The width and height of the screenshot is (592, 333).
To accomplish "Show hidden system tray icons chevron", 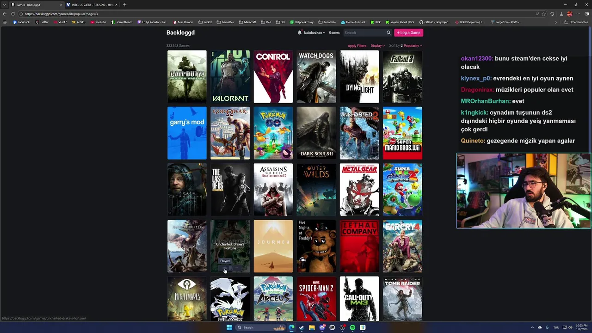I will pos(532,327).
